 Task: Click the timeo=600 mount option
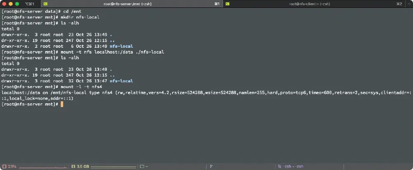click(320, 92)
